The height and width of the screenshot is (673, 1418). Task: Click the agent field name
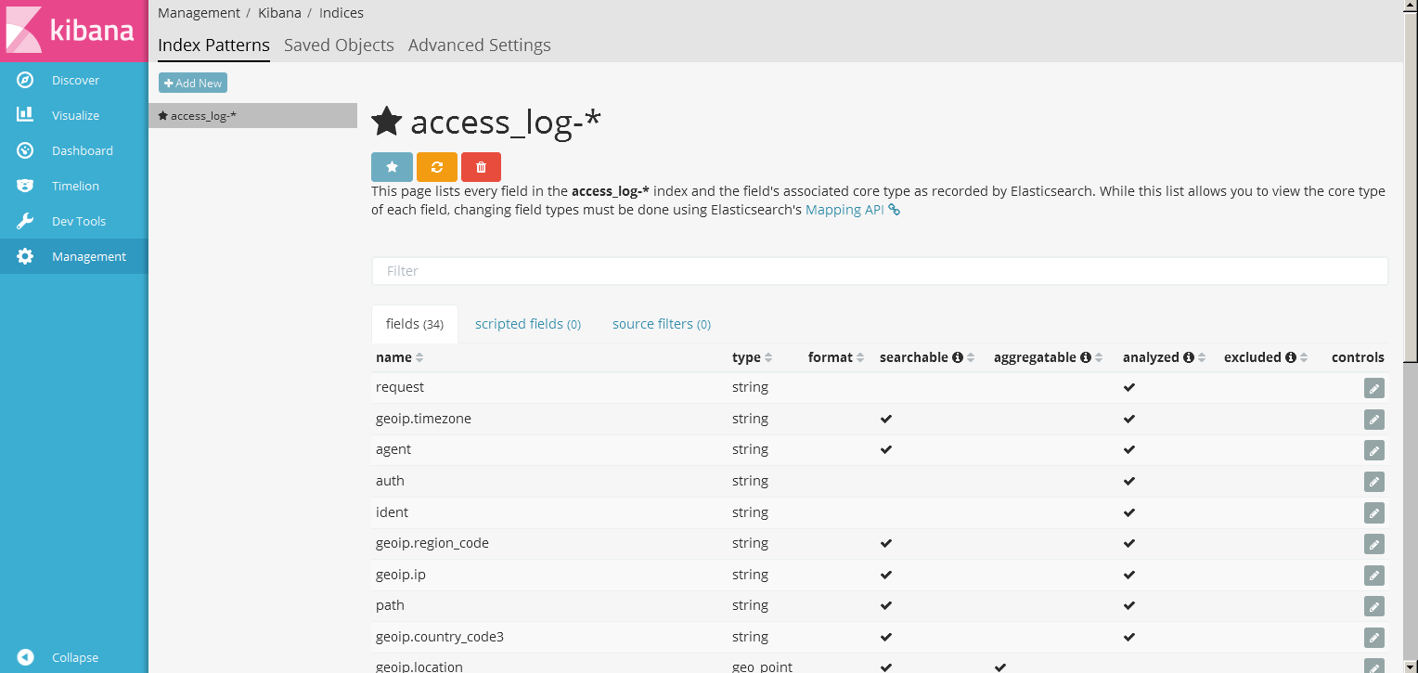coord(393,449)
